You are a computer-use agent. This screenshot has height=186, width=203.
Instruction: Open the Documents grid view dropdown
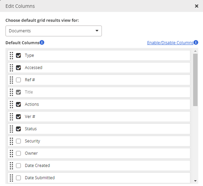pos(54,31)
